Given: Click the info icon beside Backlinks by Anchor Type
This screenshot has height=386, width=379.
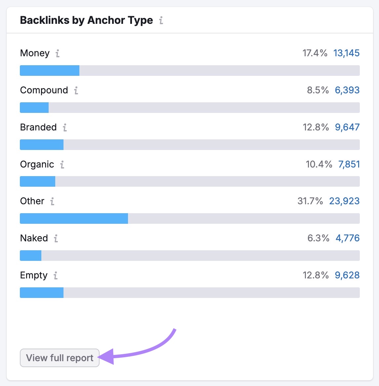Looking at the screenshot, I should [x=161, y=20].
